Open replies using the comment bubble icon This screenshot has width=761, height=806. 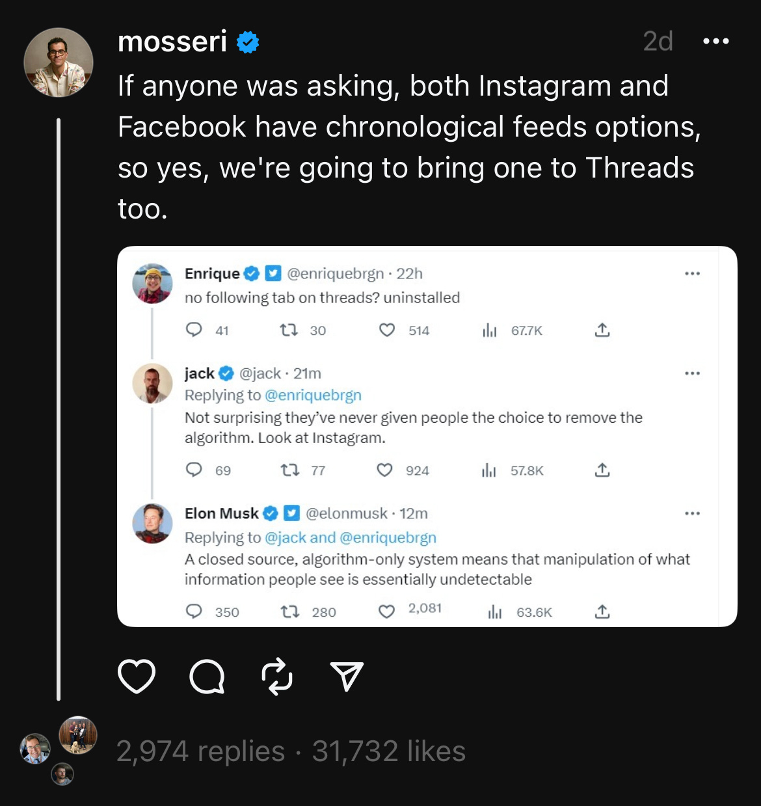[x=207, y=677]
